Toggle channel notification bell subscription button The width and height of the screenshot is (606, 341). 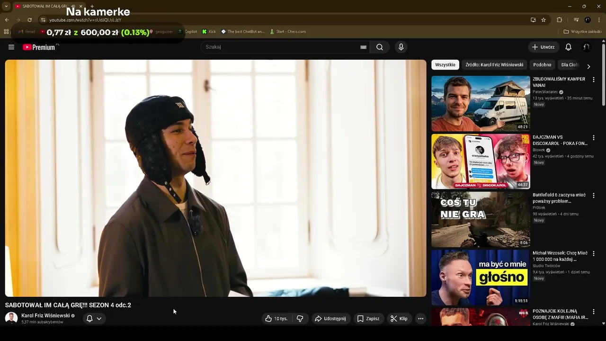(94, 319)
